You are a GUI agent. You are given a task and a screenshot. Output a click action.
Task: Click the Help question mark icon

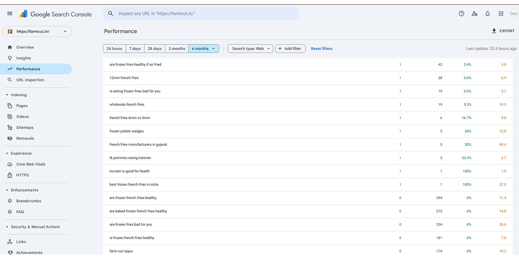pyautogui.click(x=461, y=14)
